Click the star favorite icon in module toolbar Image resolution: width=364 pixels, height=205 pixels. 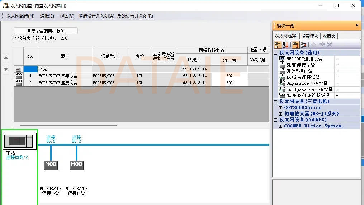pos(313,45)
